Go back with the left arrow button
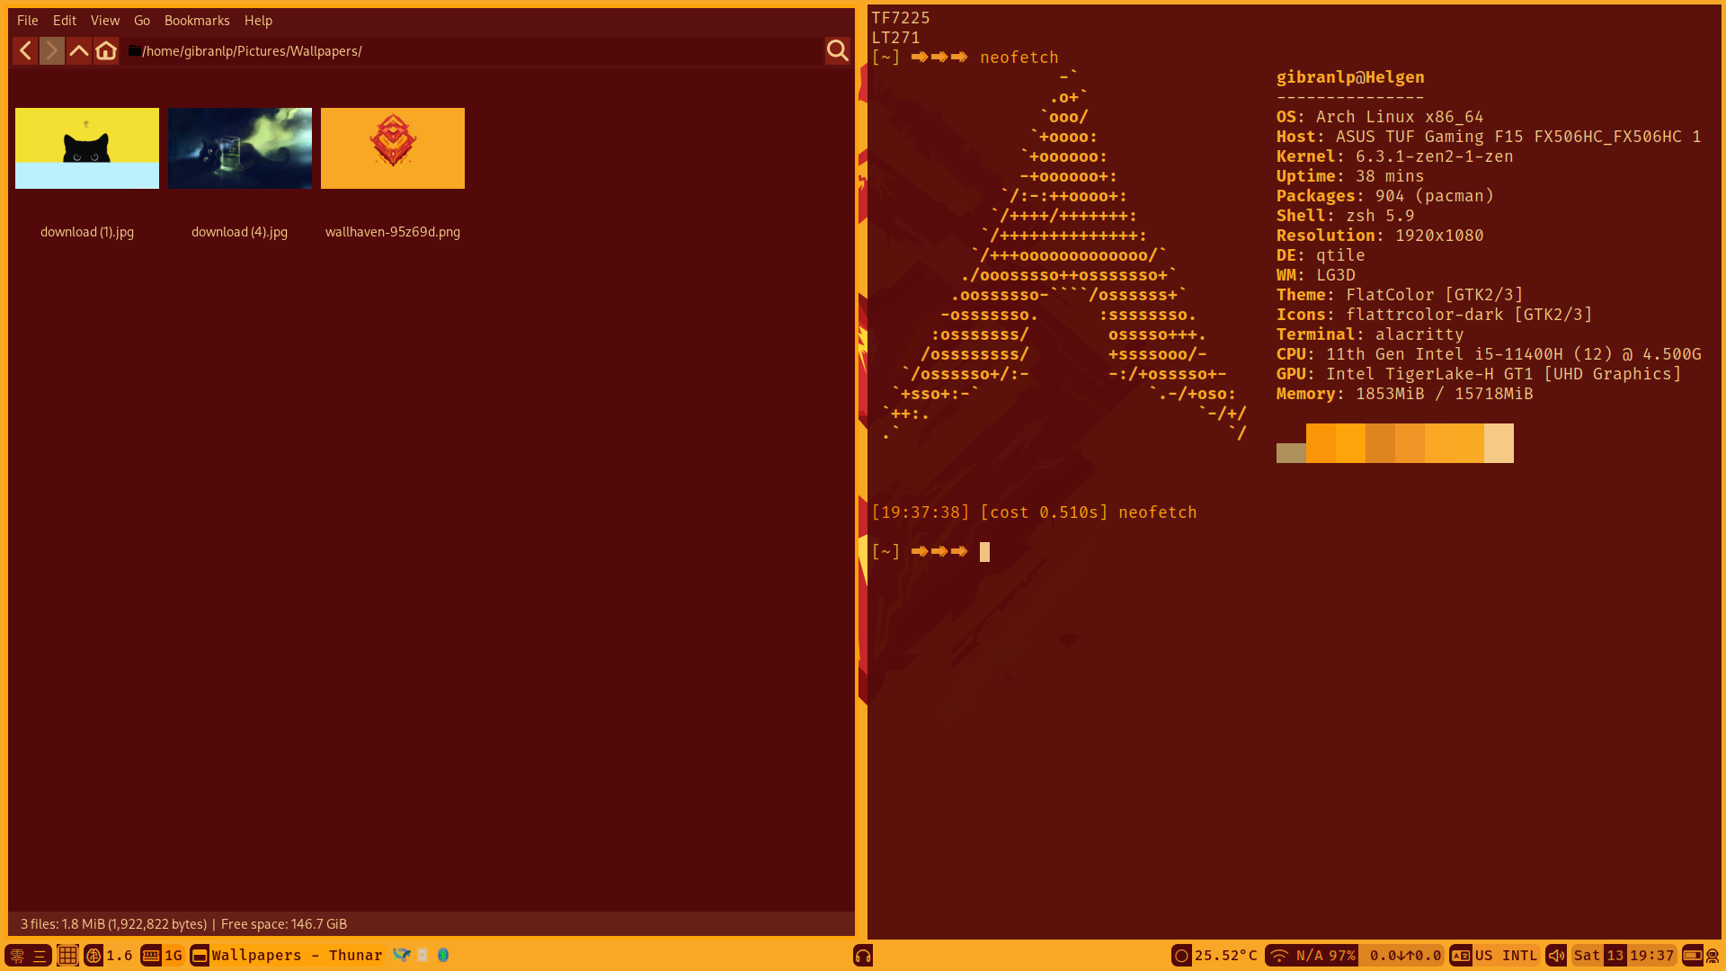Viewport: 1726px width, 971px height. point(25,51)
